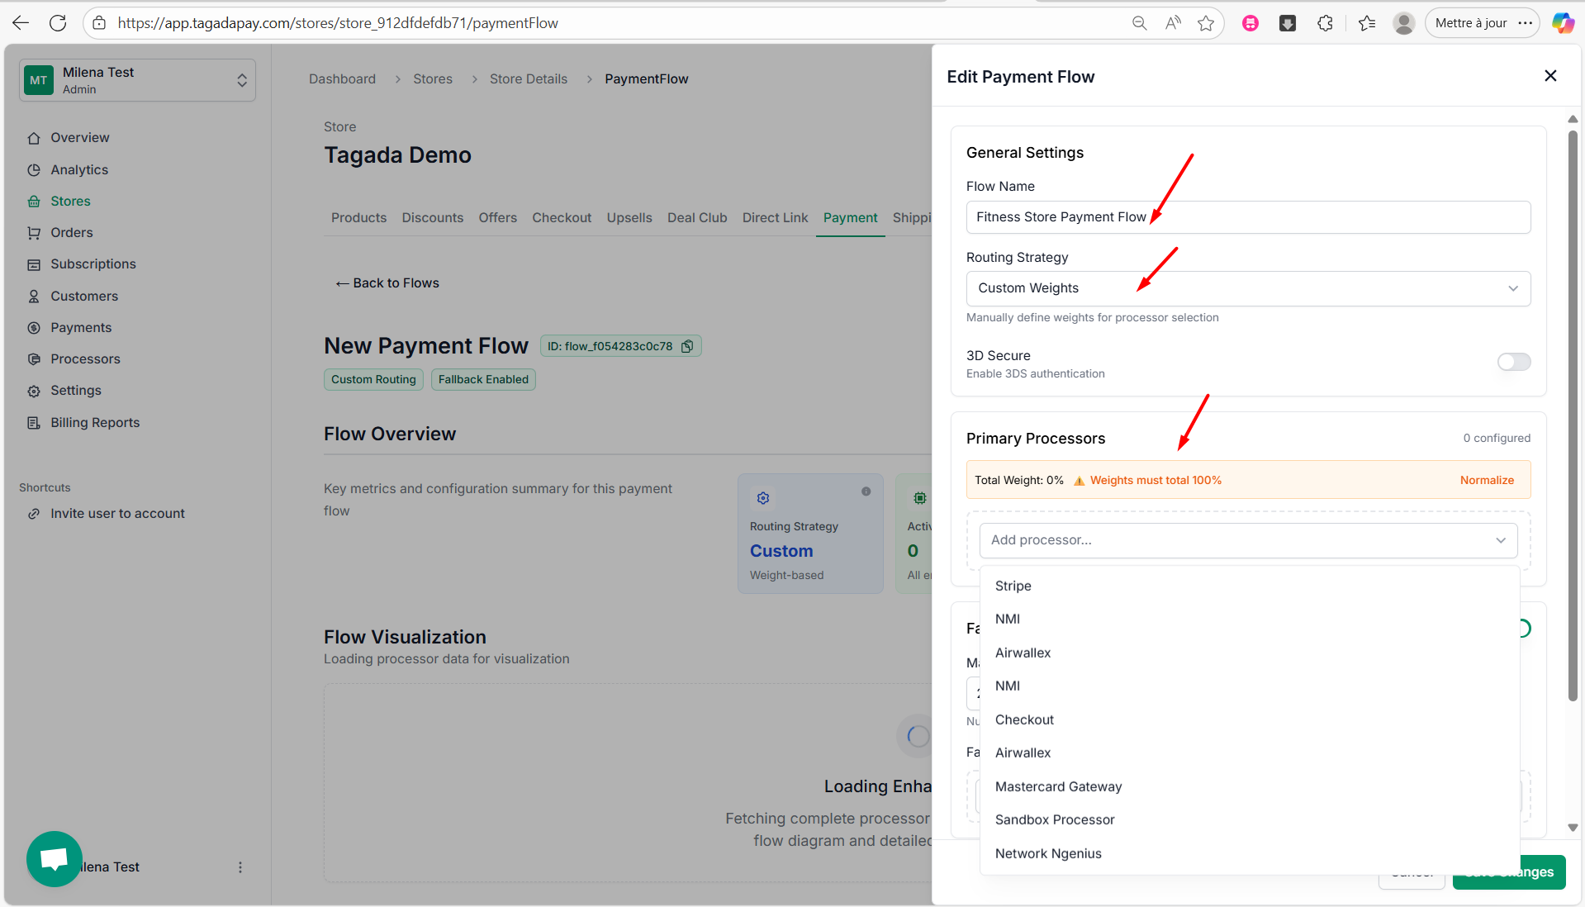Open the chat support bubble
The height and width of the screenshot is (907, 1585).
55,859
